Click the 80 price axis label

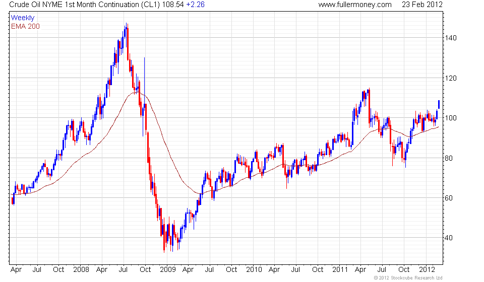[x=449, y=158]
